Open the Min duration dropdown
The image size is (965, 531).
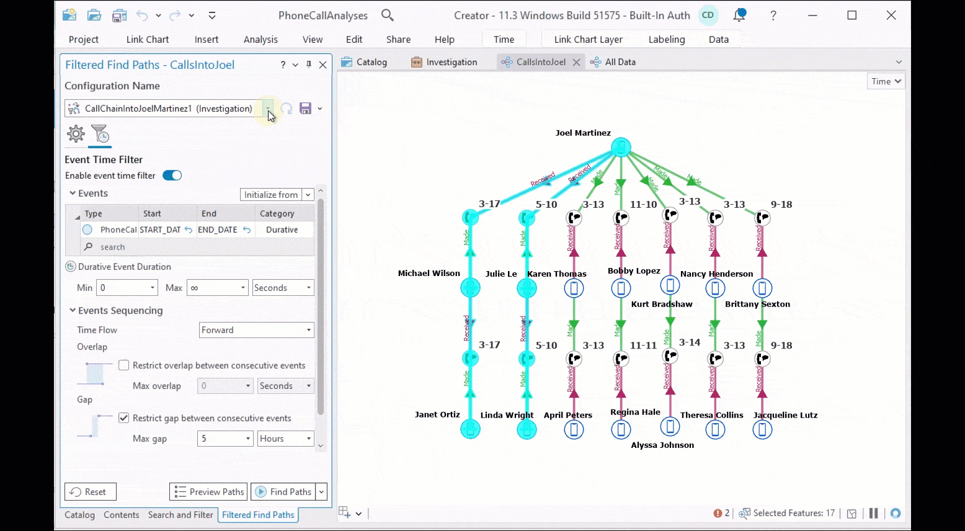(153, 288)
